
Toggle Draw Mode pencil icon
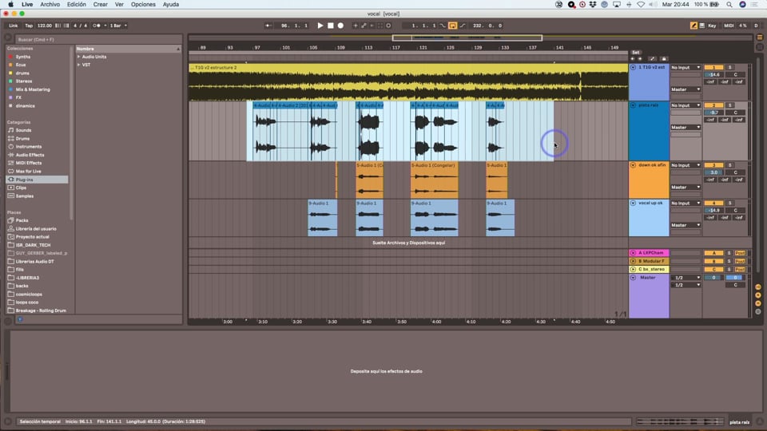click(x=693, y=26)
